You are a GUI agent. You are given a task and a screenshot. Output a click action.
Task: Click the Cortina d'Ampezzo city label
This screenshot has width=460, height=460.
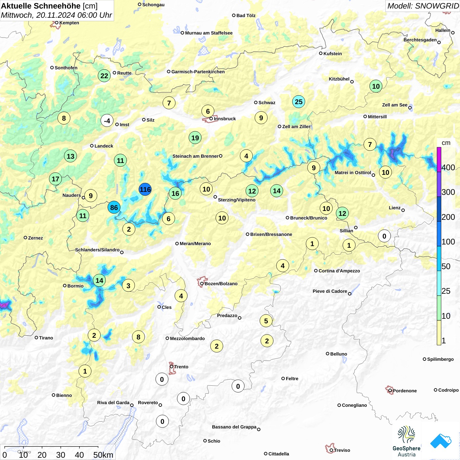tap(339, 271)
